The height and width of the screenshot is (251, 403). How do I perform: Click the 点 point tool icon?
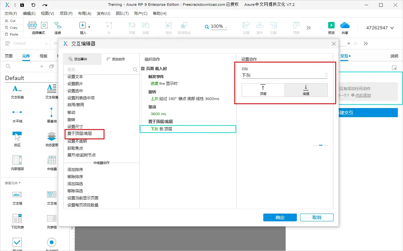(109, 25)
